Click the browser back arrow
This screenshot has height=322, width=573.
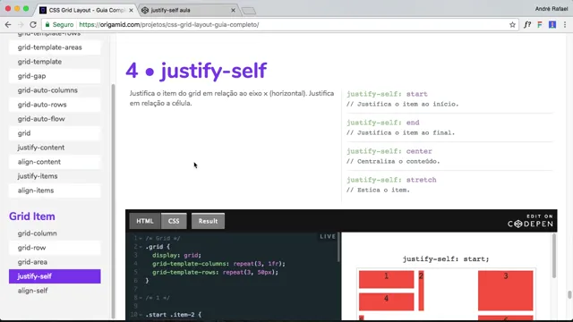tap(8, 24)
